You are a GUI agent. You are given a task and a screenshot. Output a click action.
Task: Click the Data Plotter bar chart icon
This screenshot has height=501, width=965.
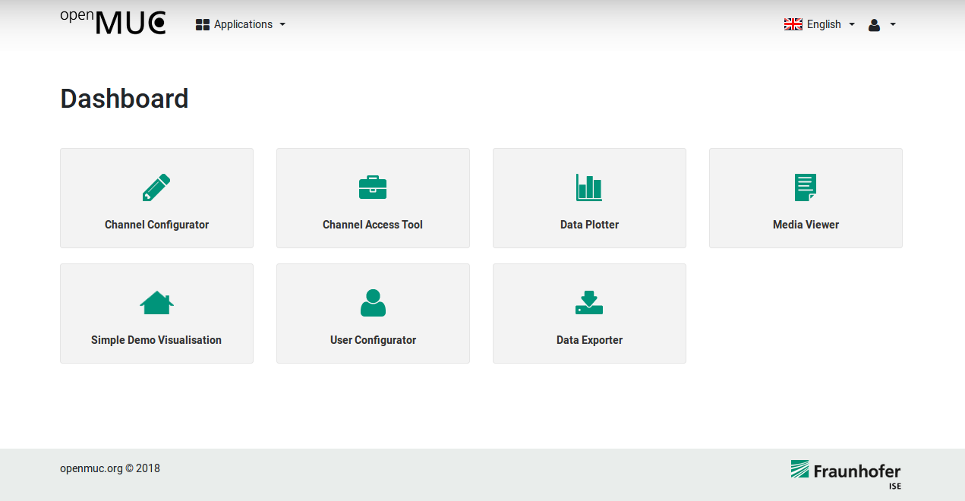589,187
